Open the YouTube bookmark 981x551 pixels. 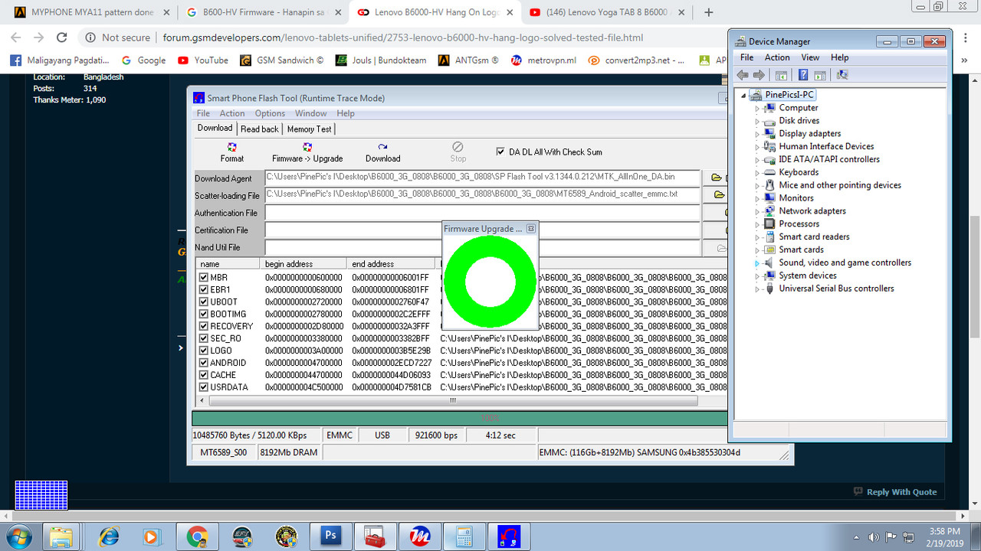click(203, 60)
